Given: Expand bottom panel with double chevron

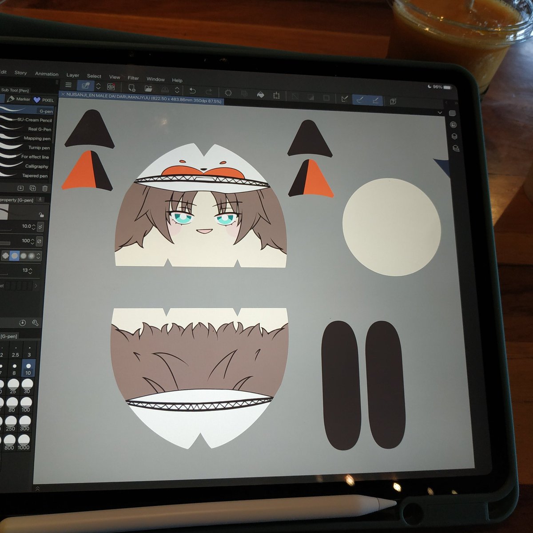Looking at the screenshot, I should (x=38, y=489).
